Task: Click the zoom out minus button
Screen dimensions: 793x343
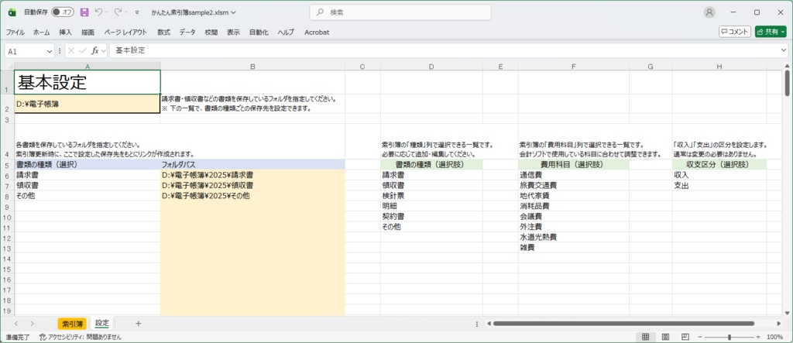Action: (x=699, y=337)
